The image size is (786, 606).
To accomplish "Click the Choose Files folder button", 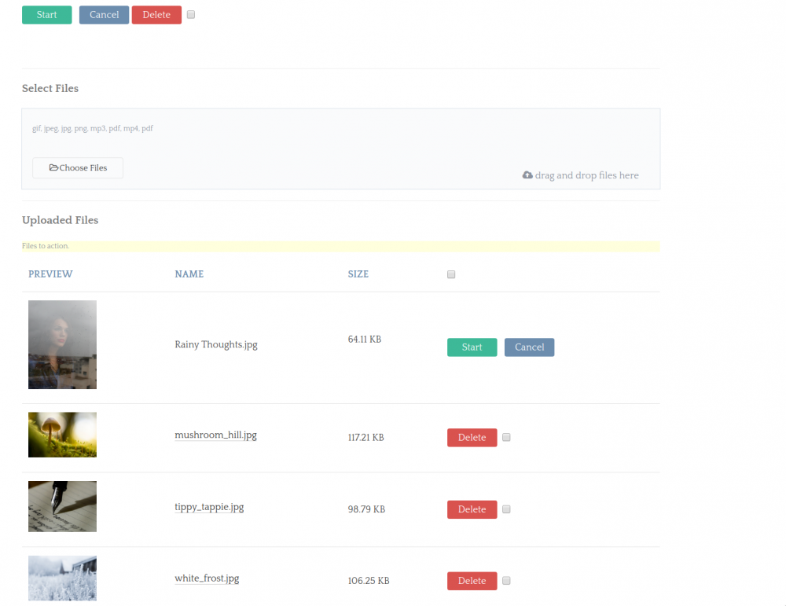I will pyautogui.click(x=78, y=167).
